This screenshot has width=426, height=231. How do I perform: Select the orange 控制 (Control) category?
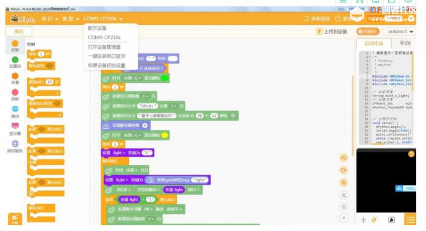[15, 46]
